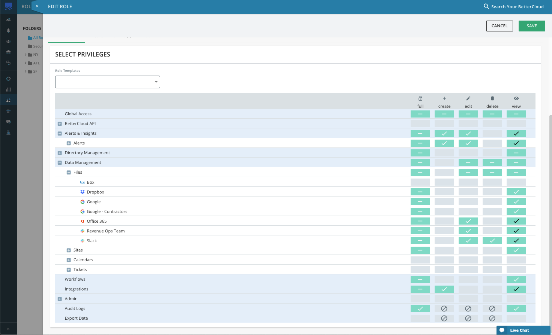The image size is (552, 335).
Task: Expand the Sites tree item
Action: pyautogui.click(x=69, y=250)
